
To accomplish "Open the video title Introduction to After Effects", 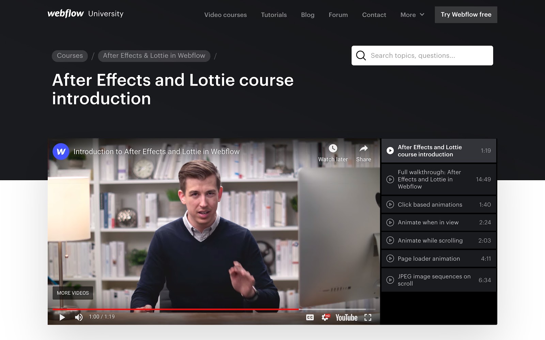I will tap(156, 152).
